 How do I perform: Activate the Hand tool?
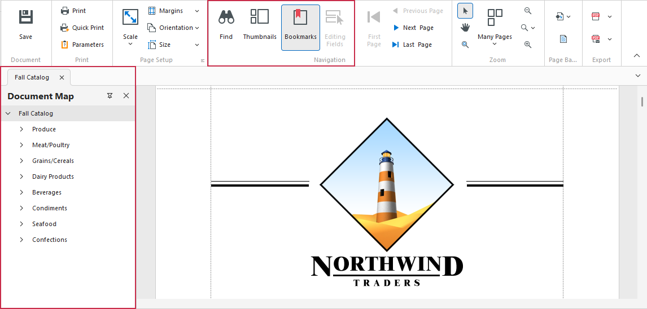[x=465, y=28]
